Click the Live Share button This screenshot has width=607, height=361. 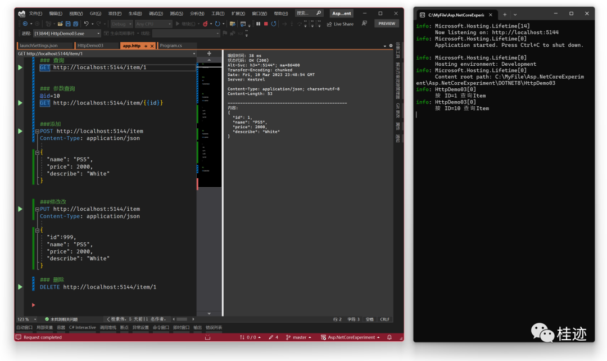pos(340,24)
